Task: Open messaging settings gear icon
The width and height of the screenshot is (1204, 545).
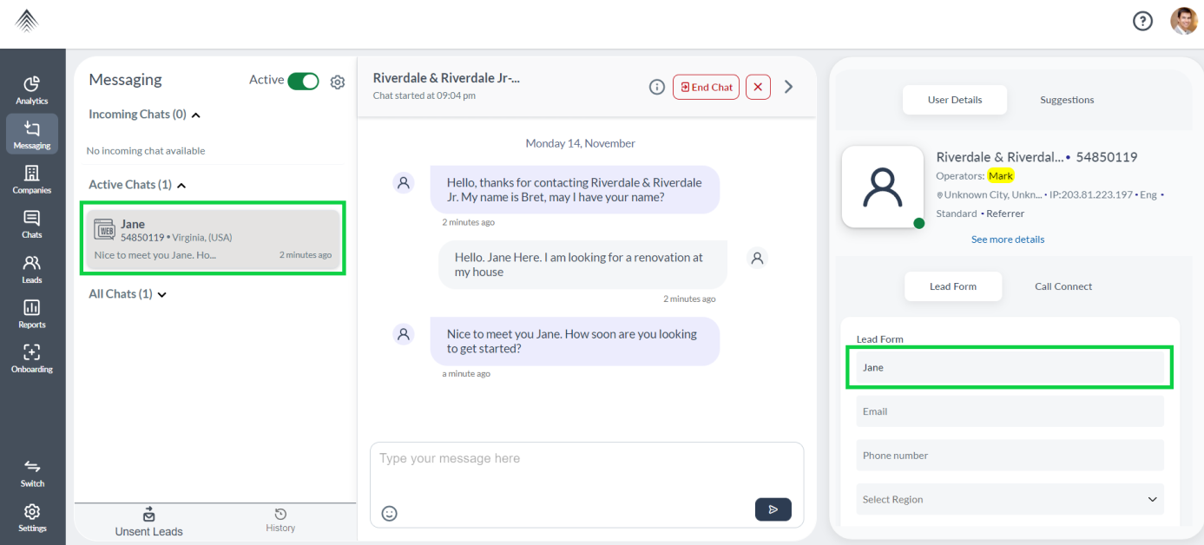Action: pos(338,82)
